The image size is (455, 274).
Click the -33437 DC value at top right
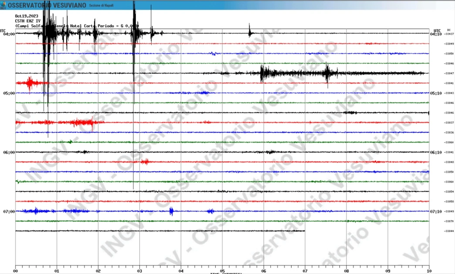tap(449, 34)
